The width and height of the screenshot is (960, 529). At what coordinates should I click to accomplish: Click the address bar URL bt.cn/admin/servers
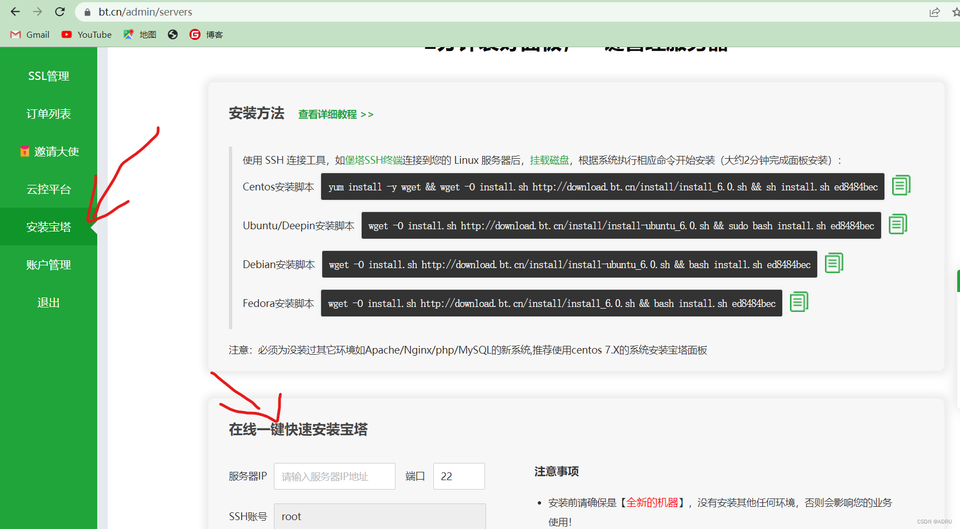click(x=146, y=12)
